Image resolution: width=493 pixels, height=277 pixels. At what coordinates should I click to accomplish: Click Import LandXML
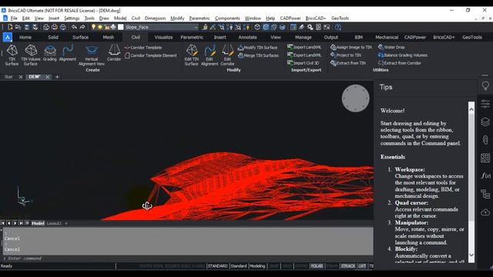click(x=304, y=47)
